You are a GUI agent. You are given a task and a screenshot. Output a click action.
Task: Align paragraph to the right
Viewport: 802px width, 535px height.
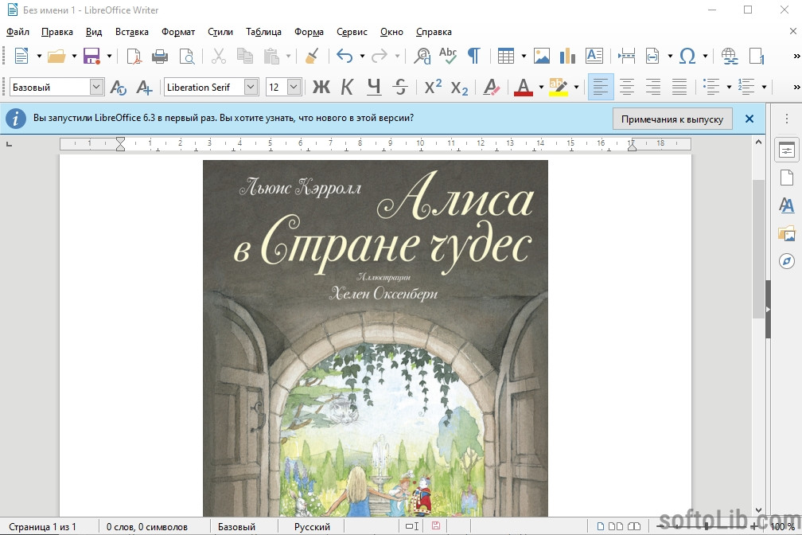pyautogui.click(x=653, y=87)
